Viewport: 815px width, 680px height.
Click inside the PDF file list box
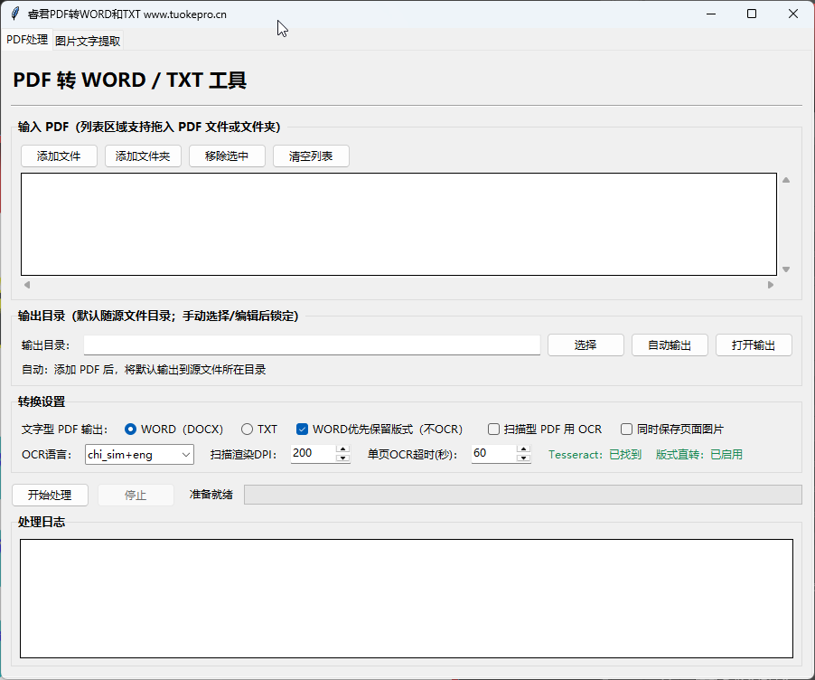click(x=398, y=224)
